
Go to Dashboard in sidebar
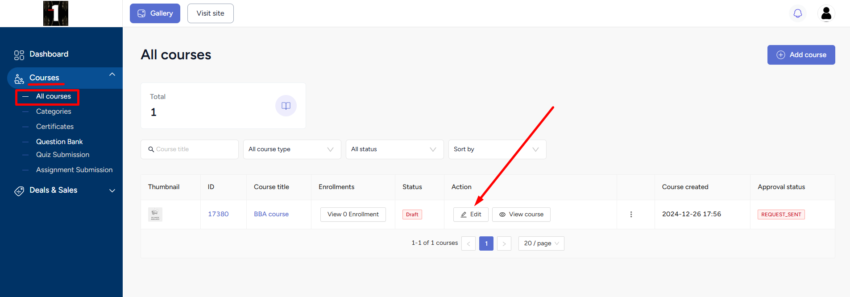(49, 54)
